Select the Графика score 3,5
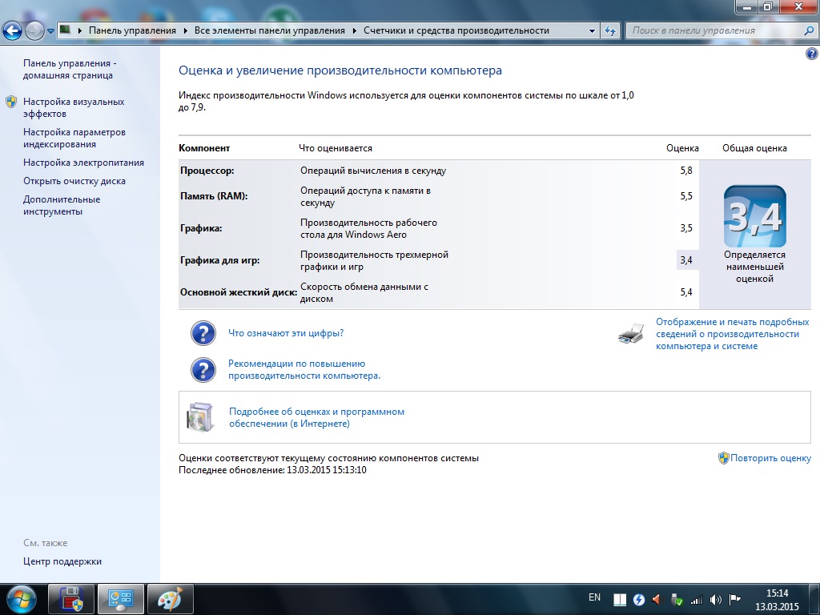 click(686, 228)
